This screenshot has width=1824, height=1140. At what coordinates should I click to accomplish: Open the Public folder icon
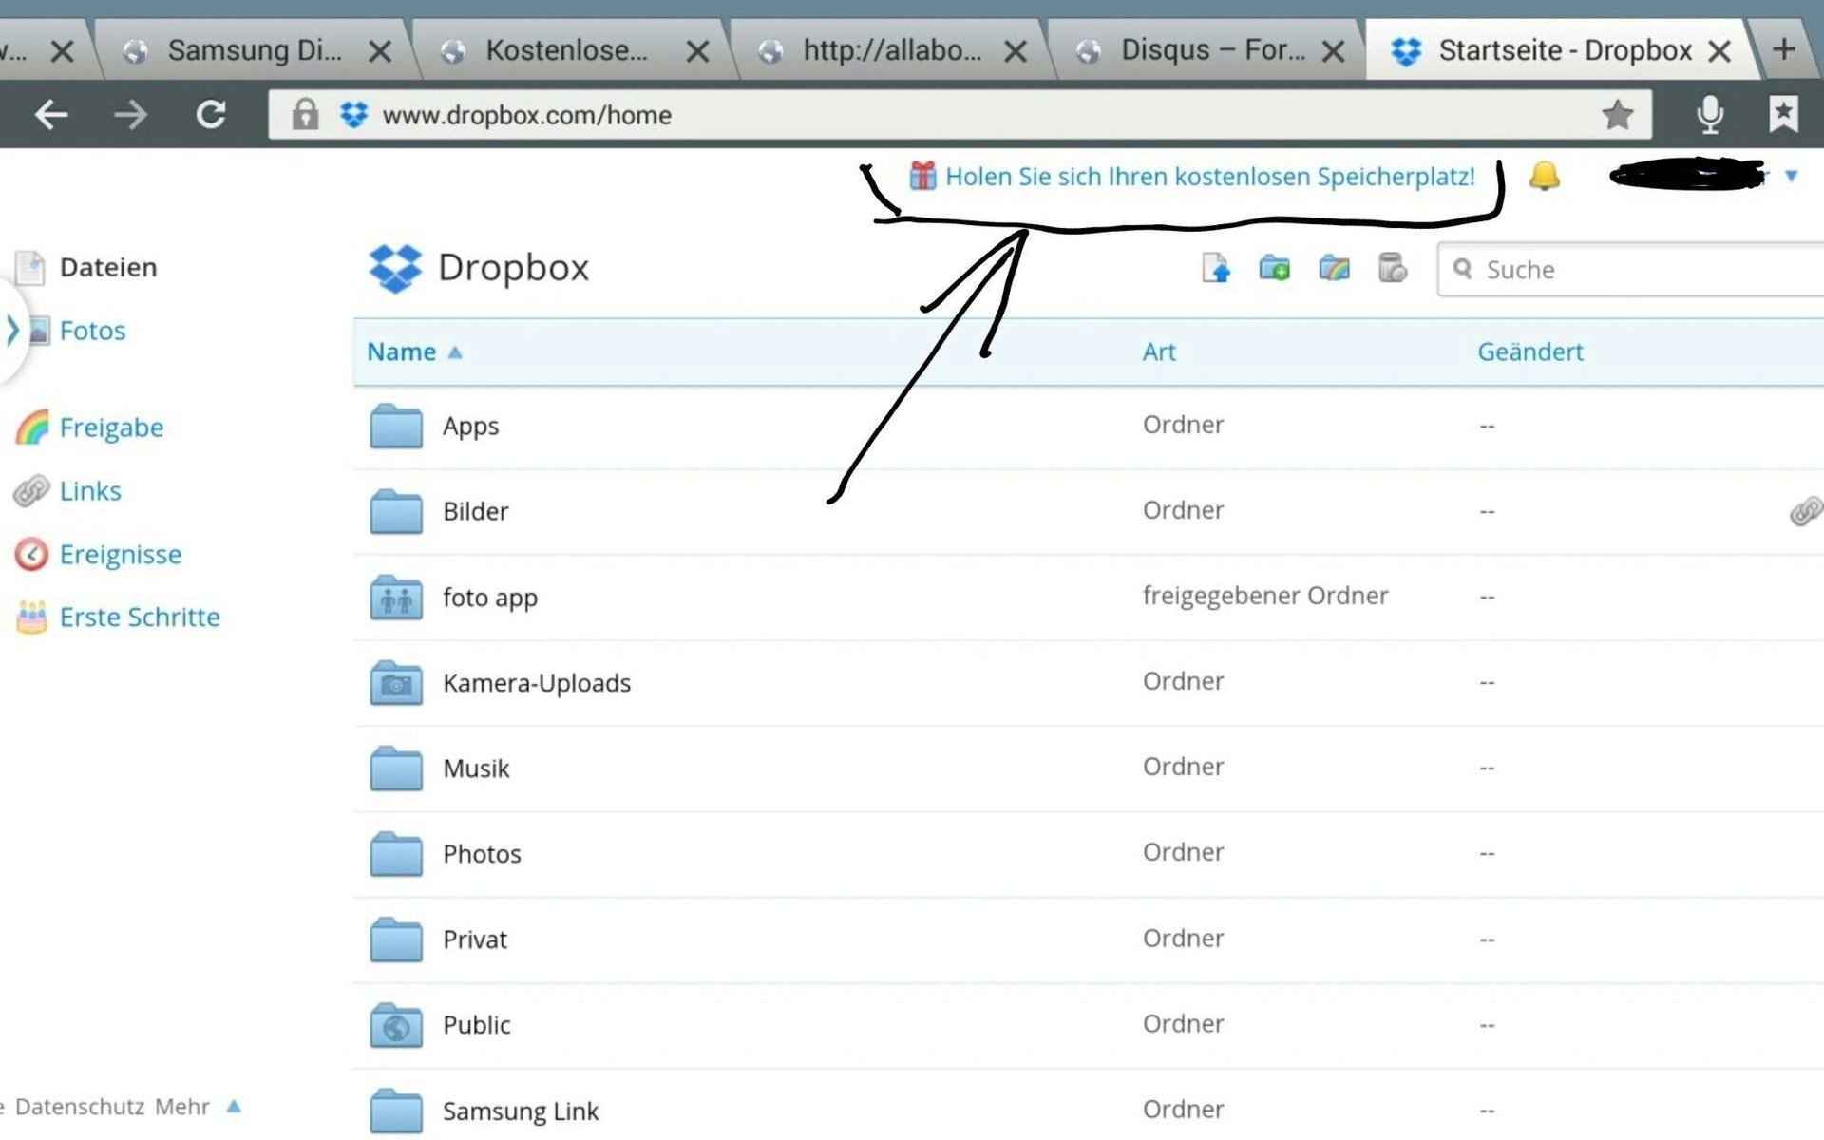396,1025
